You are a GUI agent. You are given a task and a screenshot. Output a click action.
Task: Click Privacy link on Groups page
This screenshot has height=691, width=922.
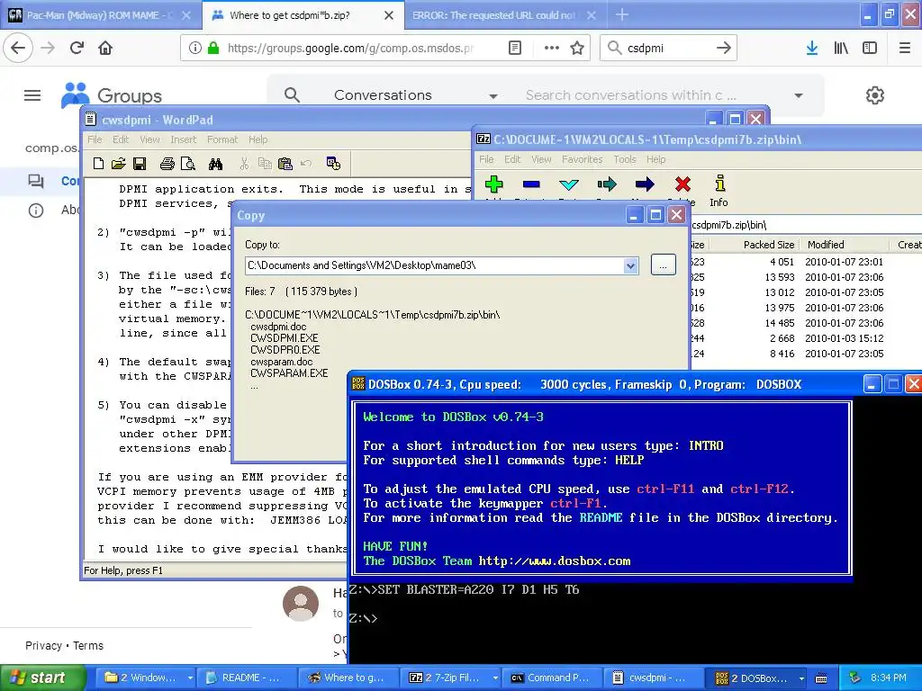coord(43,646)
